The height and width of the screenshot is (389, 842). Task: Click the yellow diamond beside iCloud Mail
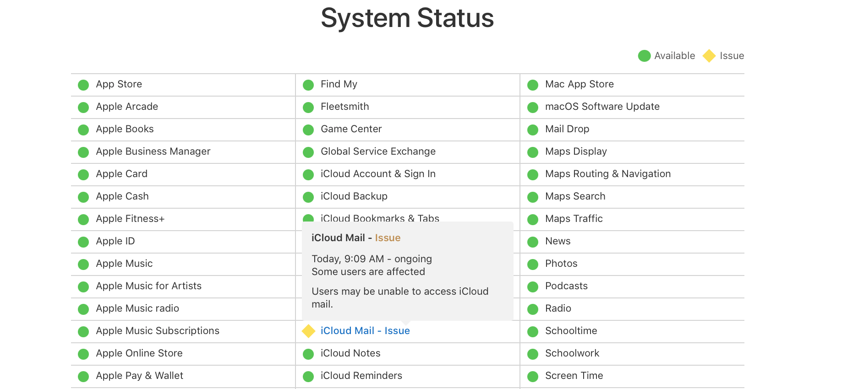pyautogui.click(x=308, y=331)
